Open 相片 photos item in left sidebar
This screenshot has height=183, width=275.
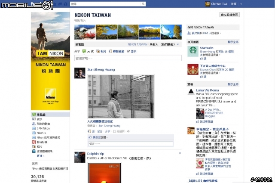(x=37, y=146)
